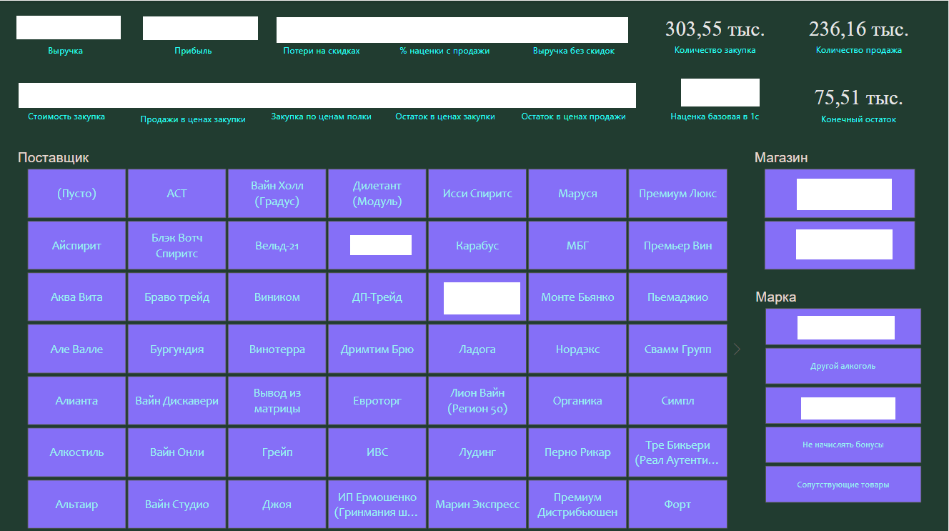Choose the ДП-Трейд supplier
The width and height of the screenshot is (949, 531).
[377, 297]
